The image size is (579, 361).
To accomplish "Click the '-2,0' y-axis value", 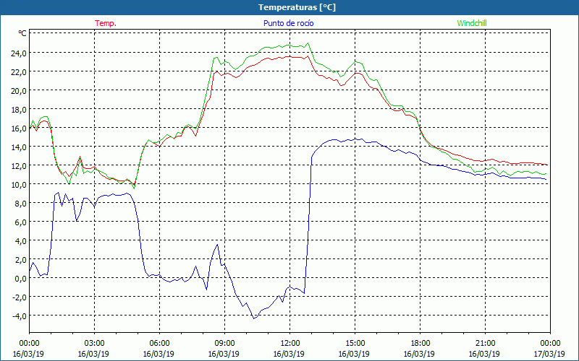I will tap(20, 297).
